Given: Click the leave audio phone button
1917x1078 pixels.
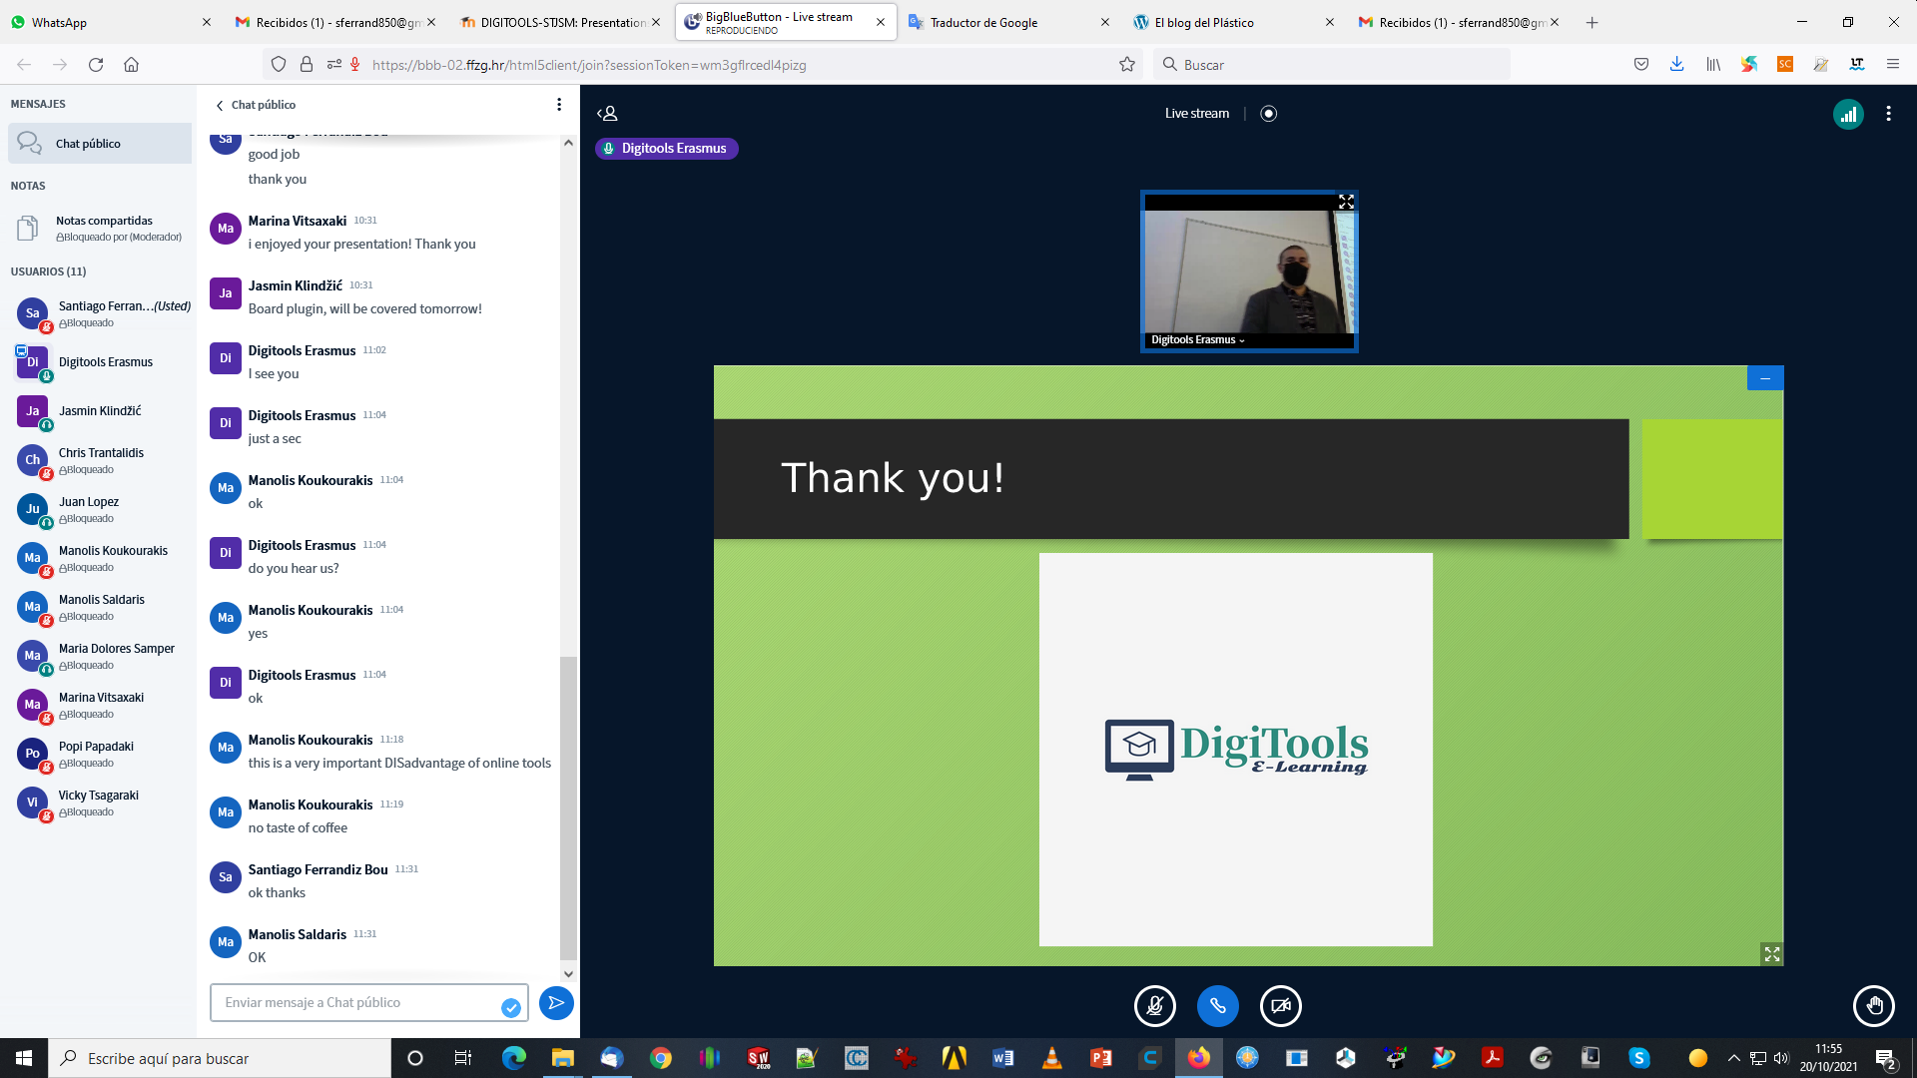Looking at the screenshot, I should tap(1217, 1006).
